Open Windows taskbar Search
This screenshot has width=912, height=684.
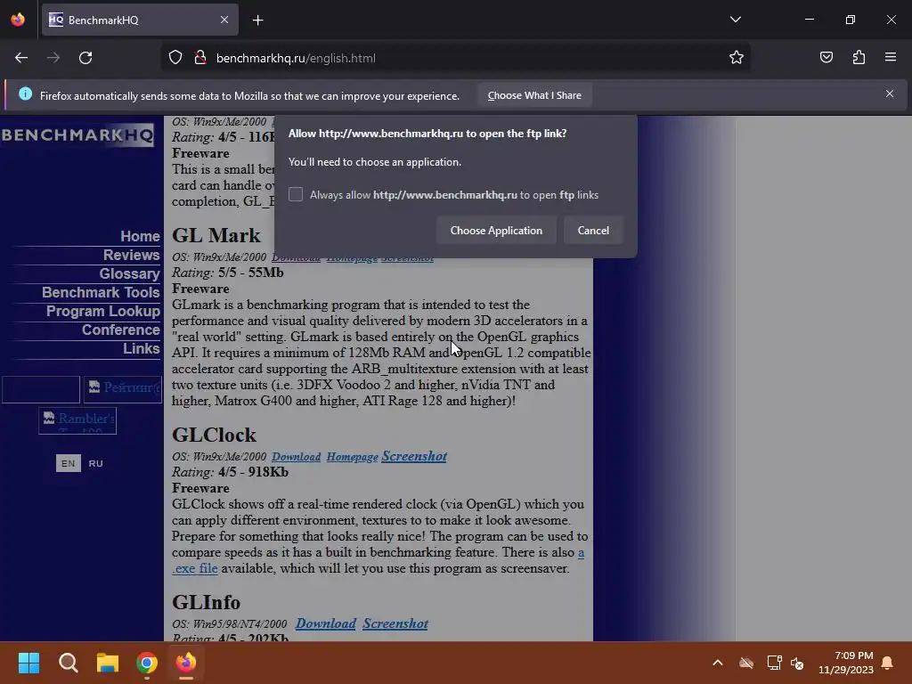(68, 663)
